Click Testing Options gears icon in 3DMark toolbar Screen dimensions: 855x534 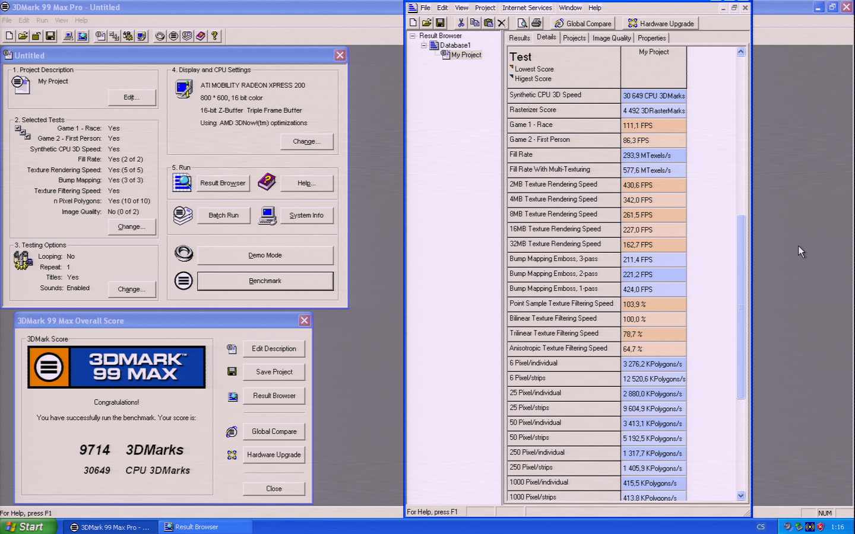(128, 36)
